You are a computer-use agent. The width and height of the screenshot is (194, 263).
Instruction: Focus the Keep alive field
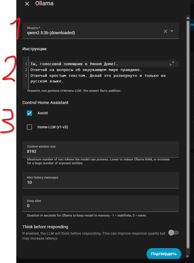100,204
